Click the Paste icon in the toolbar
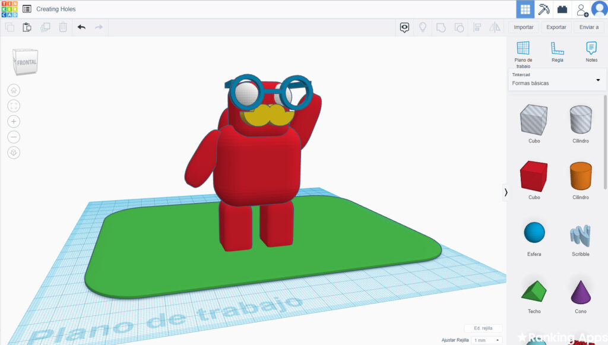This screenshot has height=345, width=608. 27,27
